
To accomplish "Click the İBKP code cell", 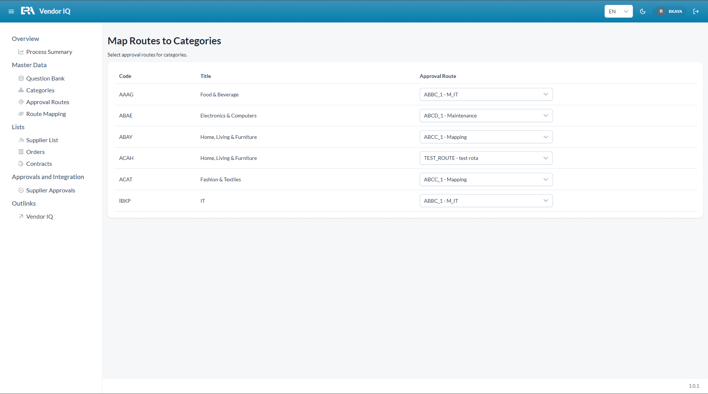I will (x=125, y=201).
